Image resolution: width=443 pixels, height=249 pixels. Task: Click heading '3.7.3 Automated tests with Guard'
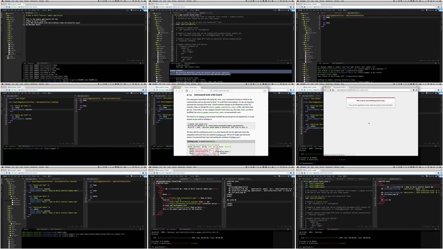tap(204, 95)
